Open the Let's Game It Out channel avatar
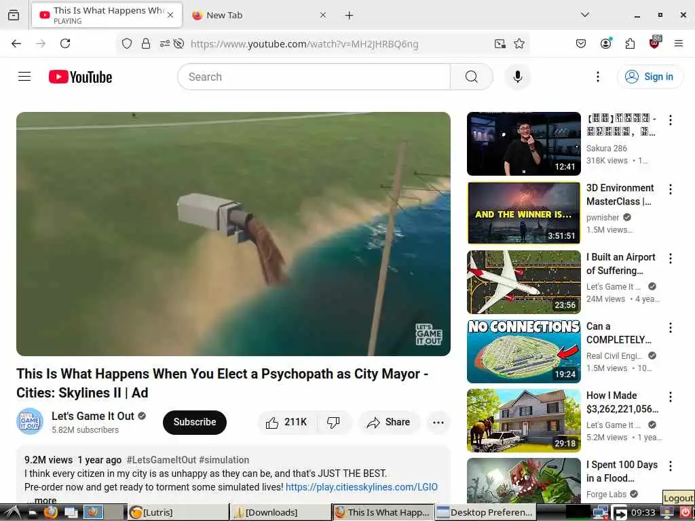 [30, 421]
